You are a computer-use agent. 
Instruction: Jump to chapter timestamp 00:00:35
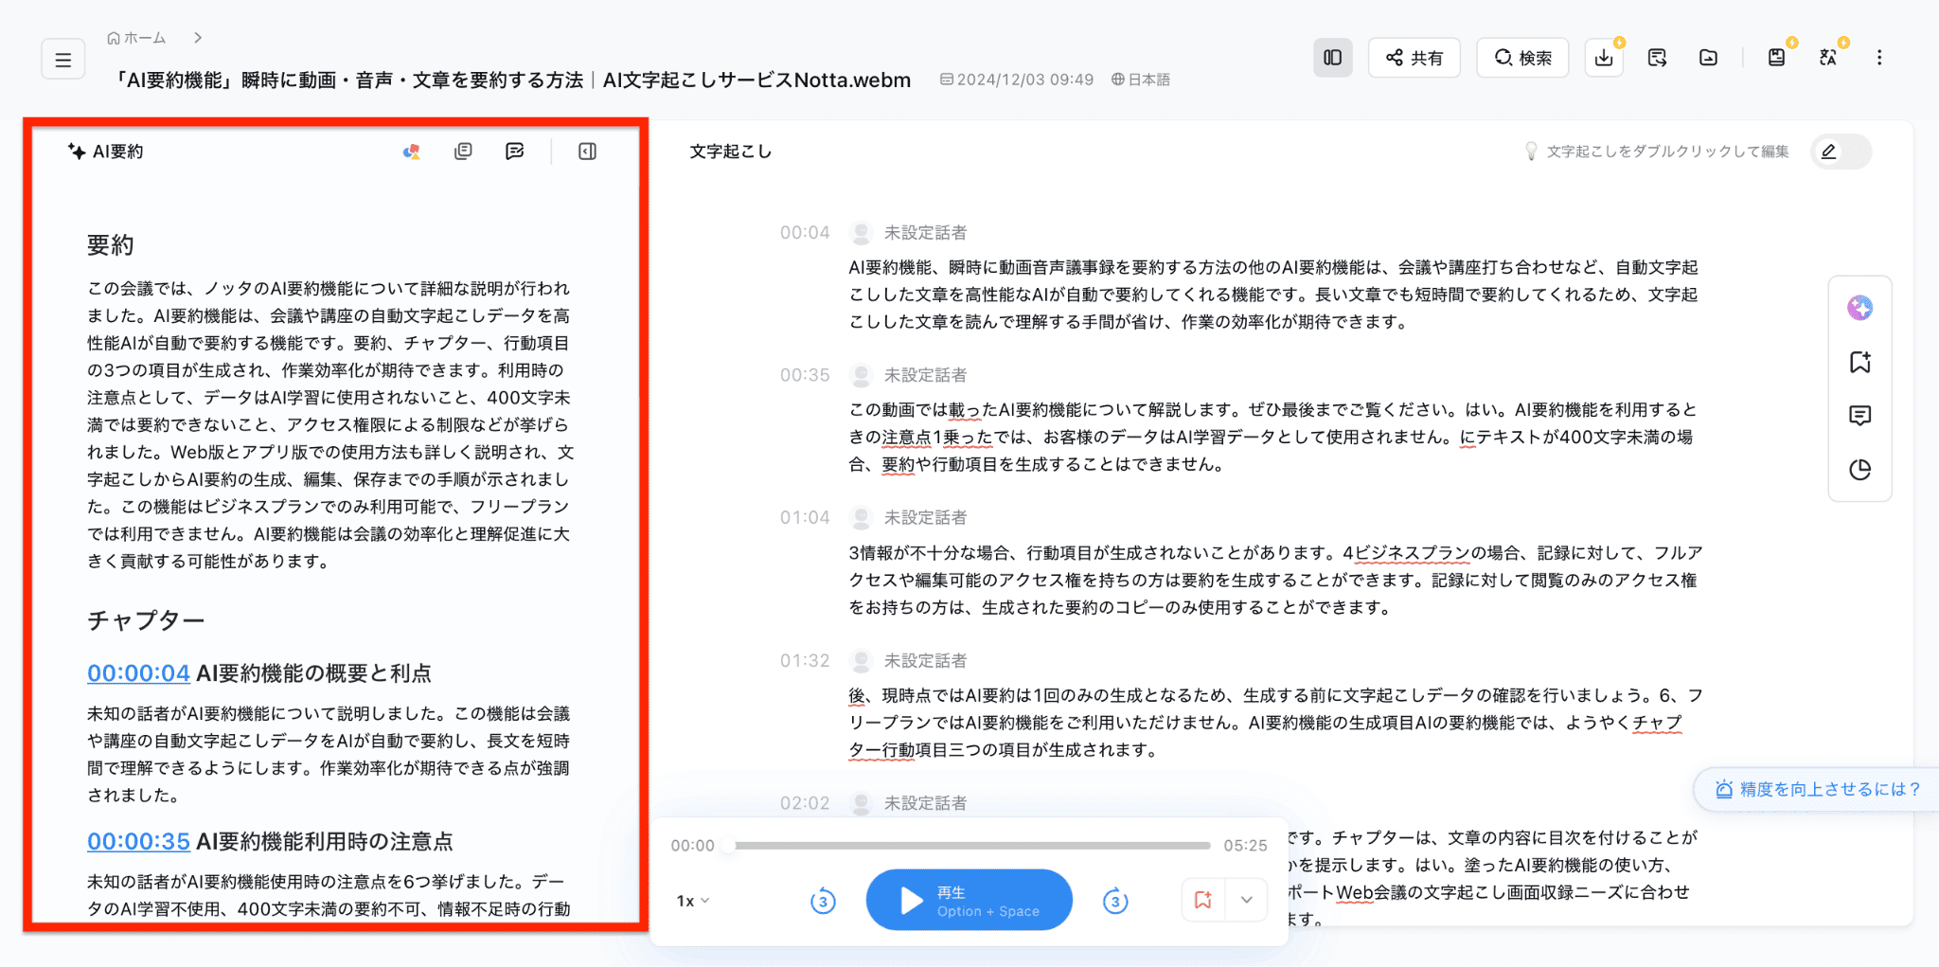pos(138,841)
